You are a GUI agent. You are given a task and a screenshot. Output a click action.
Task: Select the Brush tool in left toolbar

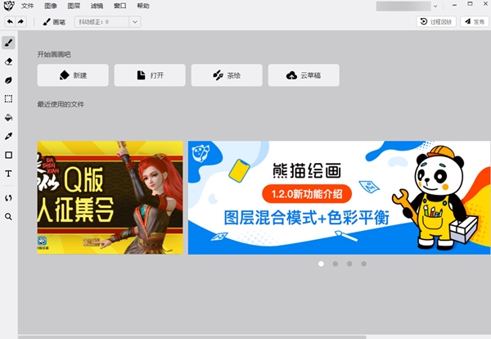[x=8, y=43]
